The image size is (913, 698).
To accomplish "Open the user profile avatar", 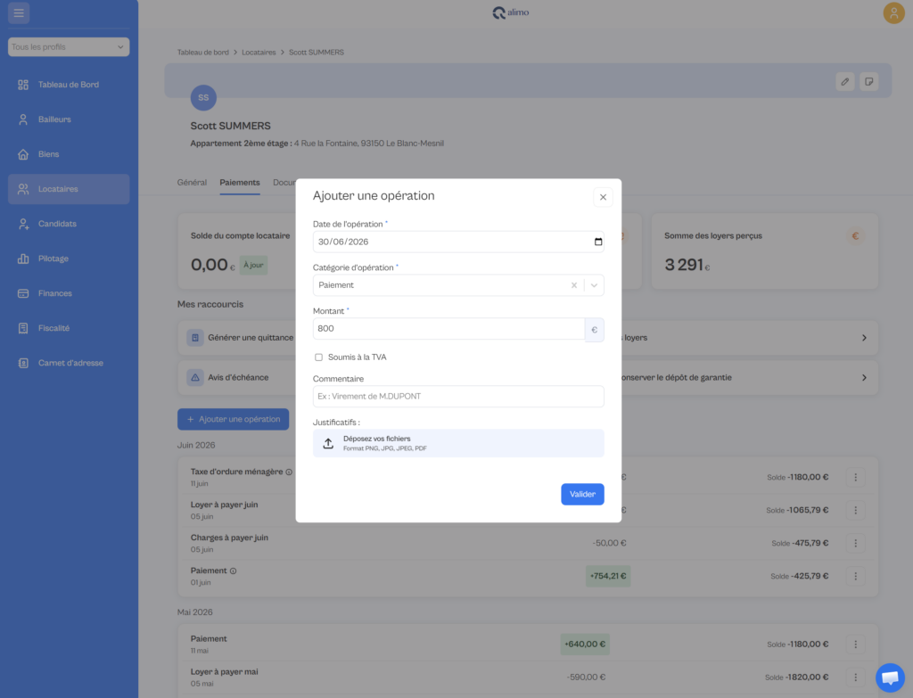I will pyautogui.click(x=893, y=12).
